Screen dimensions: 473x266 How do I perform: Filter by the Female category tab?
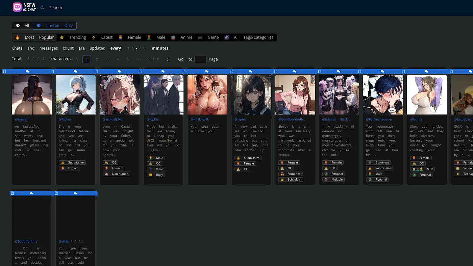130,37
